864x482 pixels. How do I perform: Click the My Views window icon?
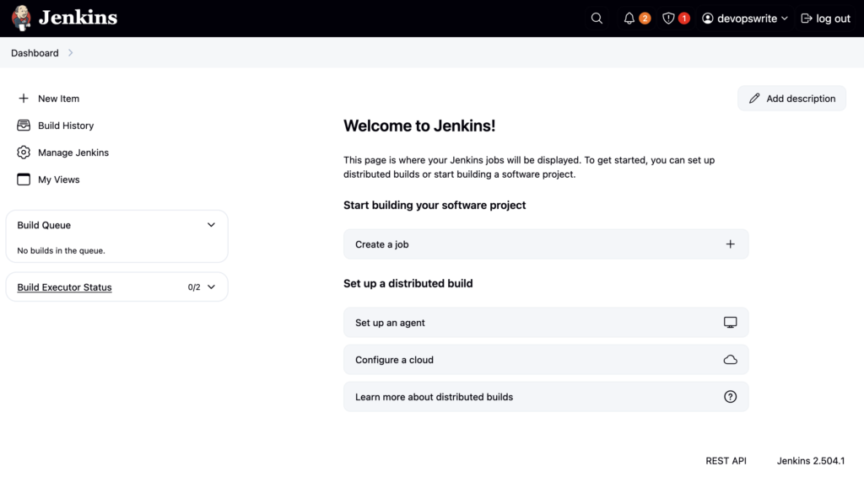[x=23, y=179]
